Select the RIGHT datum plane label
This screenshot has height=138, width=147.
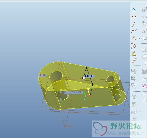[x=69, y=126]
